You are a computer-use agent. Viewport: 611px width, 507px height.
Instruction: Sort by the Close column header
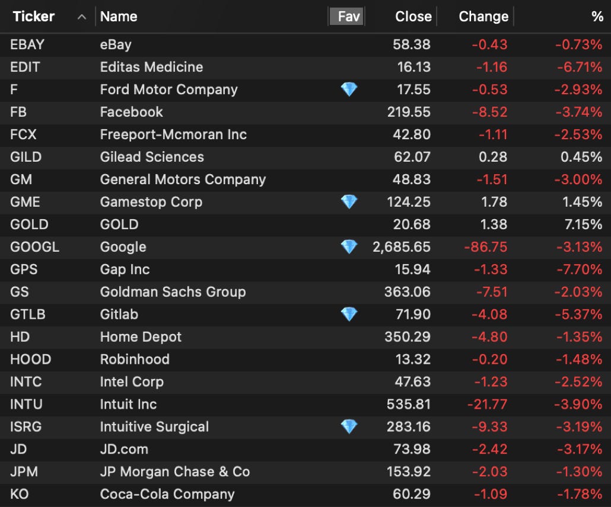pyautogui.click(x=413, y=17)
